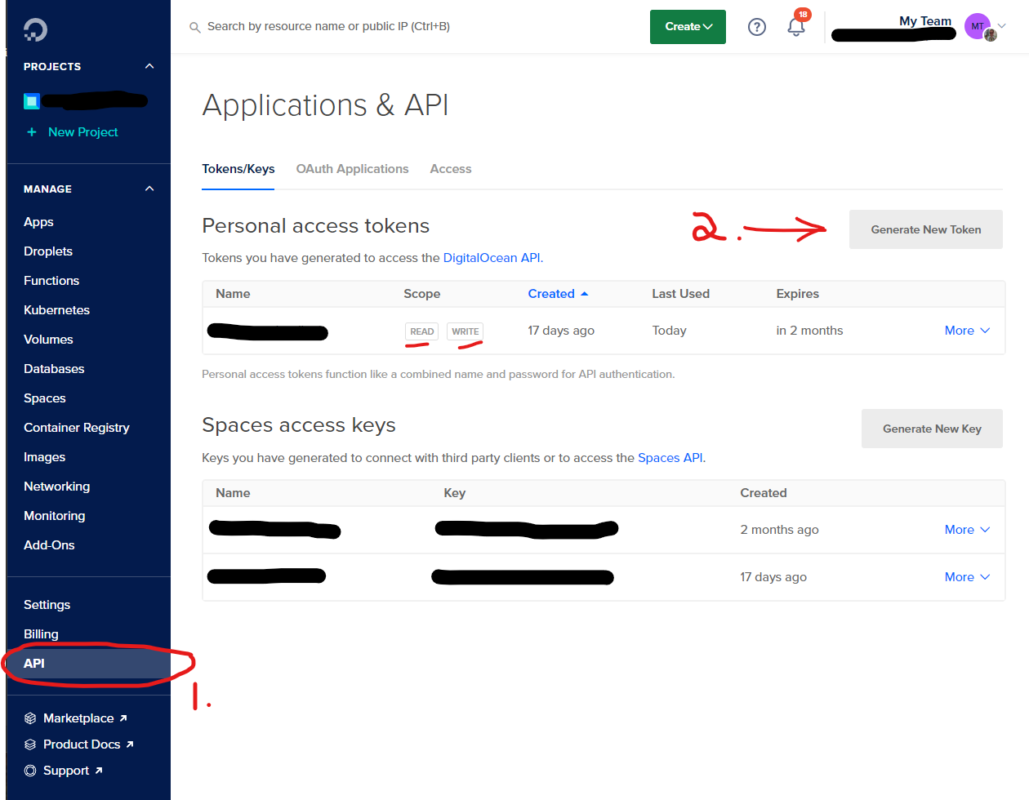Collapse the MANAGE section chevron
The width and height of the screenshot is (1029, 800).
pos(149,189)
